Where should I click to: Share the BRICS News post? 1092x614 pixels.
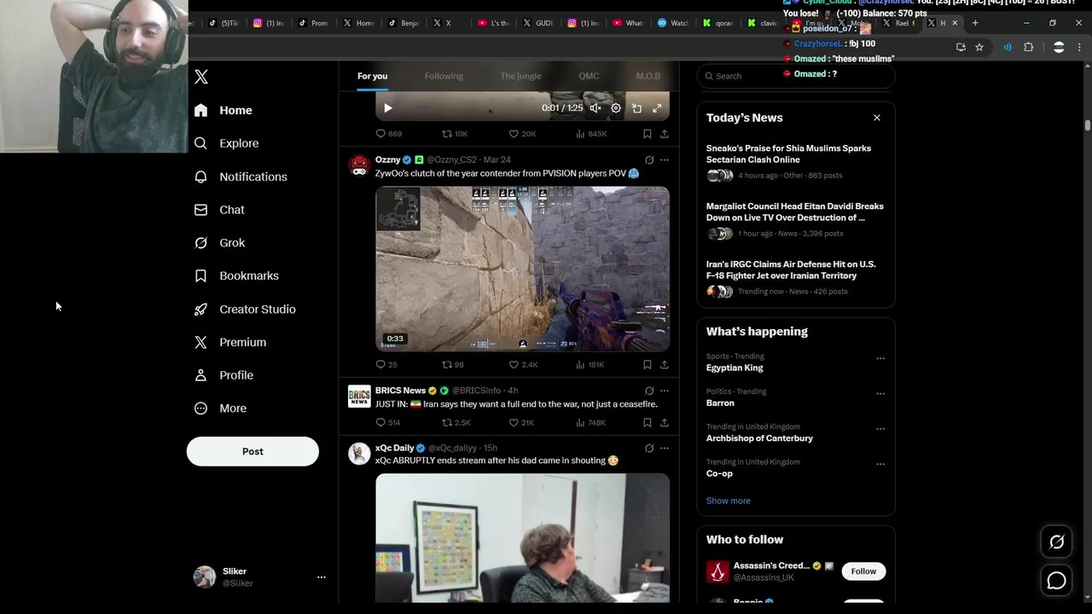tap(665, 423)
